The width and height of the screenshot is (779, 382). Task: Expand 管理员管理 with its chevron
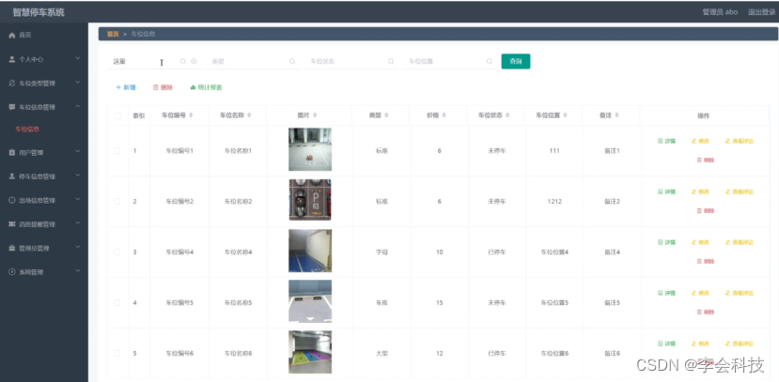pyautogui.click(x=77, y=248)
